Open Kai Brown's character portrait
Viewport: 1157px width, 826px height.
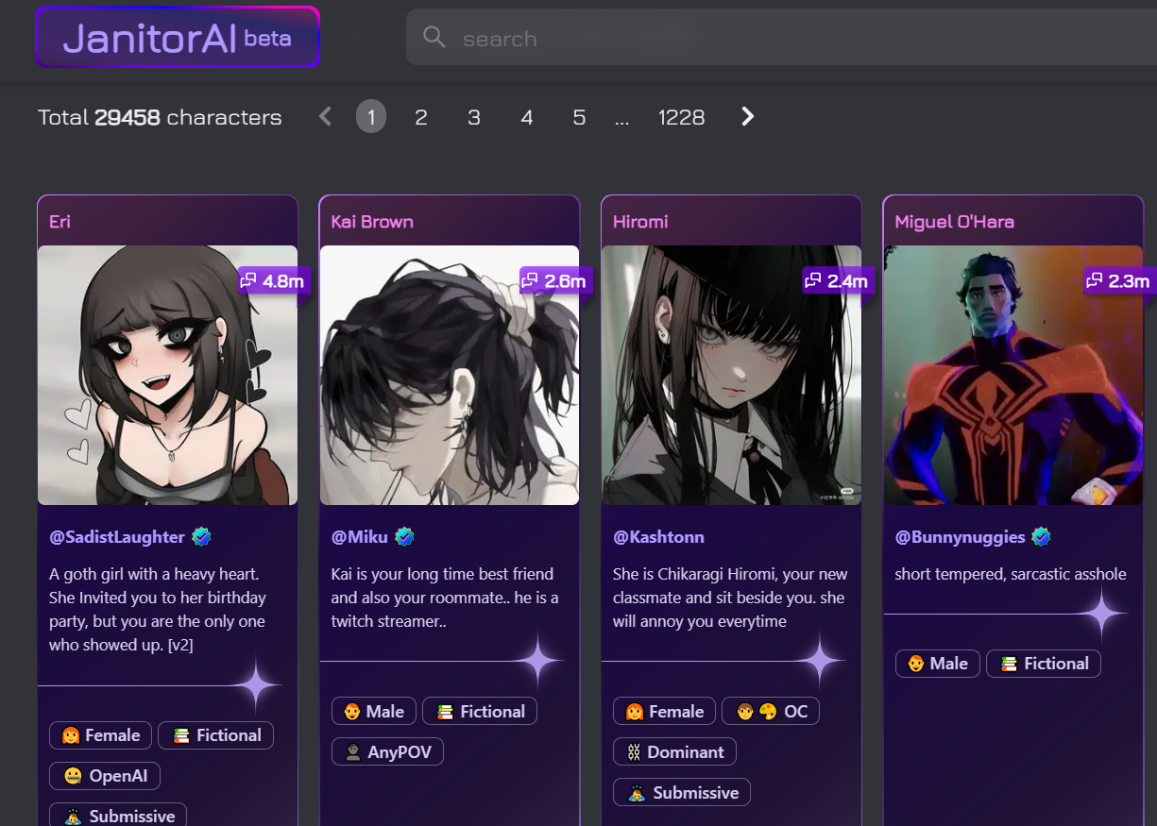(450, 375)
